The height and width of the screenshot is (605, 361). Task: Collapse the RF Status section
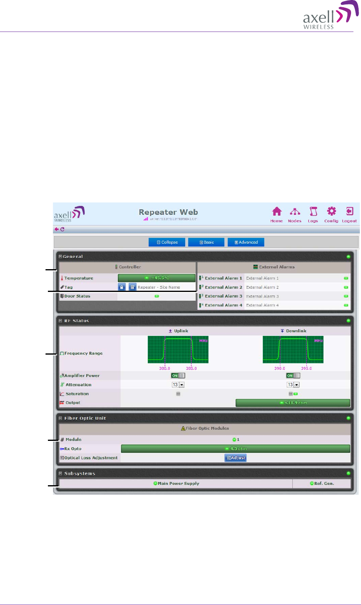(x=61, y=321)
